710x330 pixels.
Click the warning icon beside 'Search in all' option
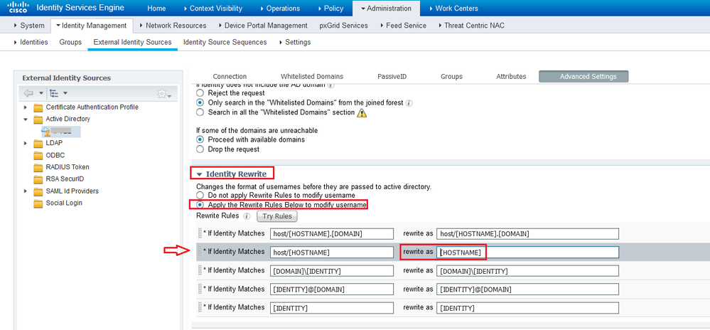click(x=362, y=112)
